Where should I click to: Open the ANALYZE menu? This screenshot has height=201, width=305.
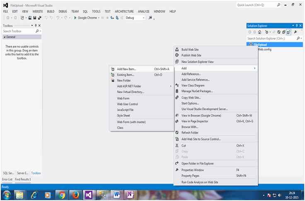pos(143,12)
